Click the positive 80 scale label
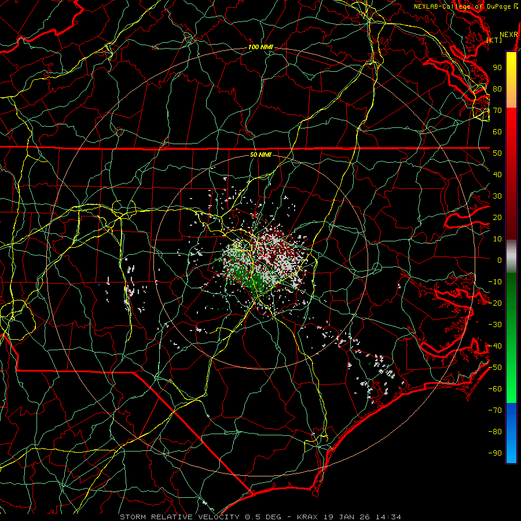The image size is (521, 521). click(497, 89)
